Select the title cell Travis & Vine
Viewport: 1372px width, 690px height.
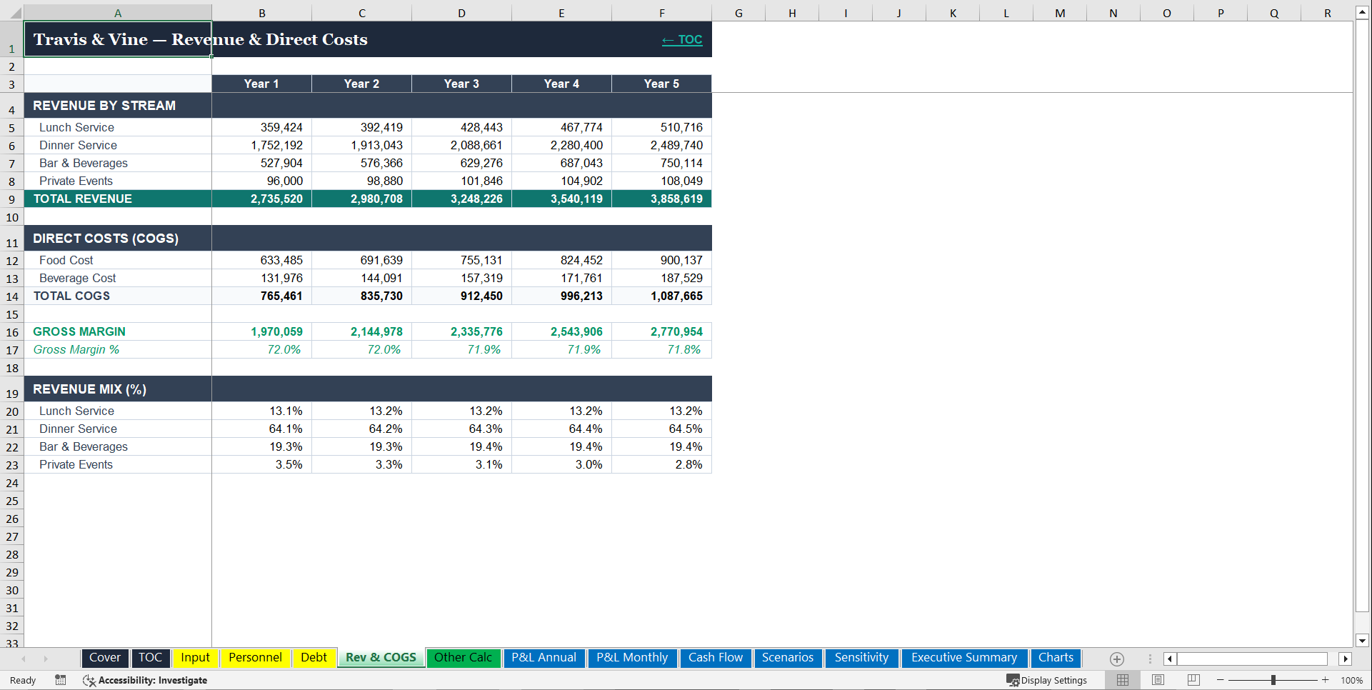pyautogui.click(x=118, y=39)
